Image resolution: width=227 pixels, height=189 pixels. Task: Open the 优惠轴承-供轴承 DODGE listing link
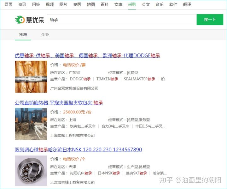pyautogui.click(x=87, y=55)
